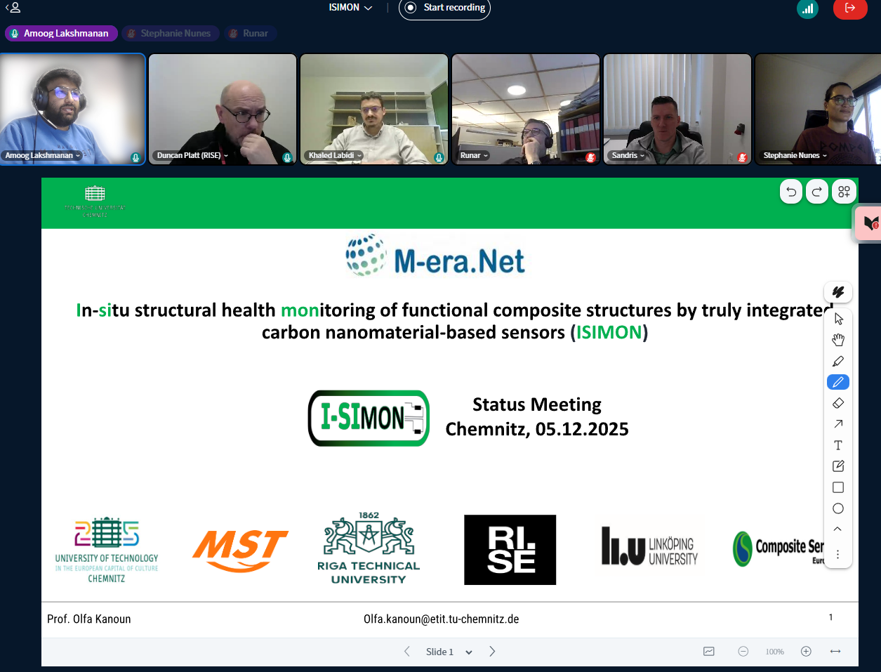This screenshot has width=881, height=672.
Task: Pick the Hand pan tool
Action: (838, 340)
